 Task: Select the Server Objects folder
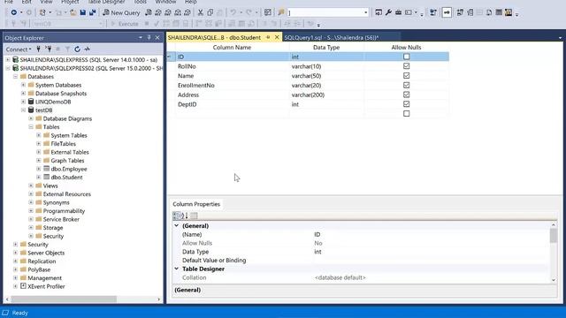(46, 253)
